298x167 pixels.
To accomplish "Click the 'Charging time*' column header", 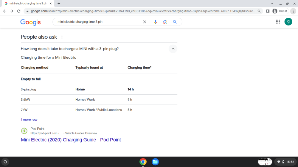I will (x=139, y=68).
